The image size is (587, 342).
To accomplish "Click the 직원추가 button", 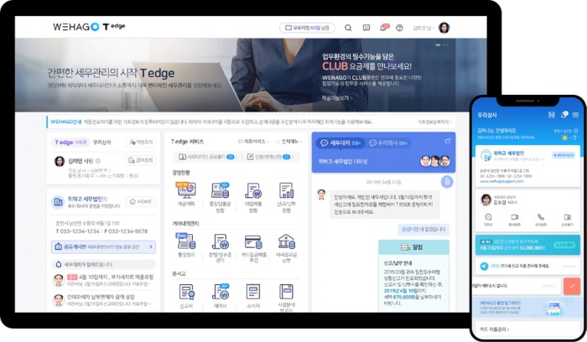I will (x=141, y=142).
